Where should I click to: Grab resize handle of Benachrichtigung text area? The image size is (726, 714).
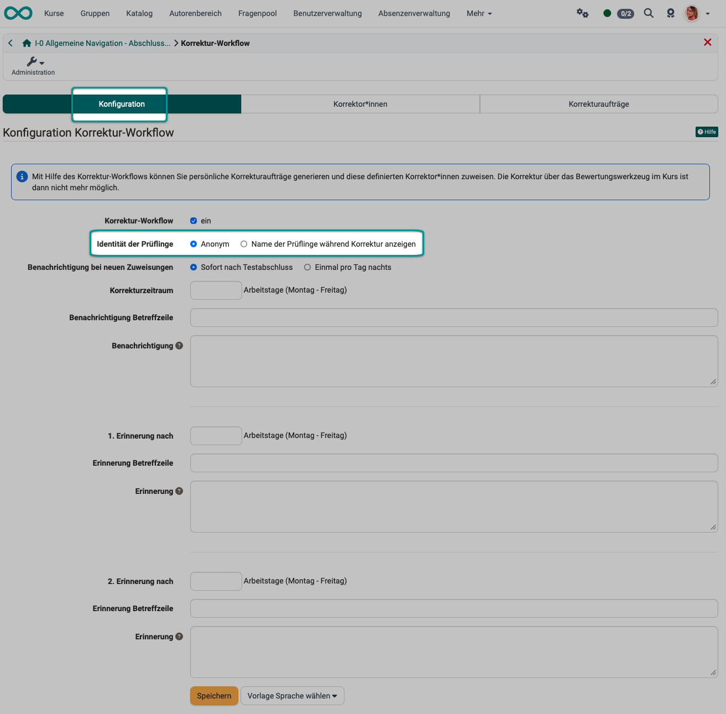[713, 382]
